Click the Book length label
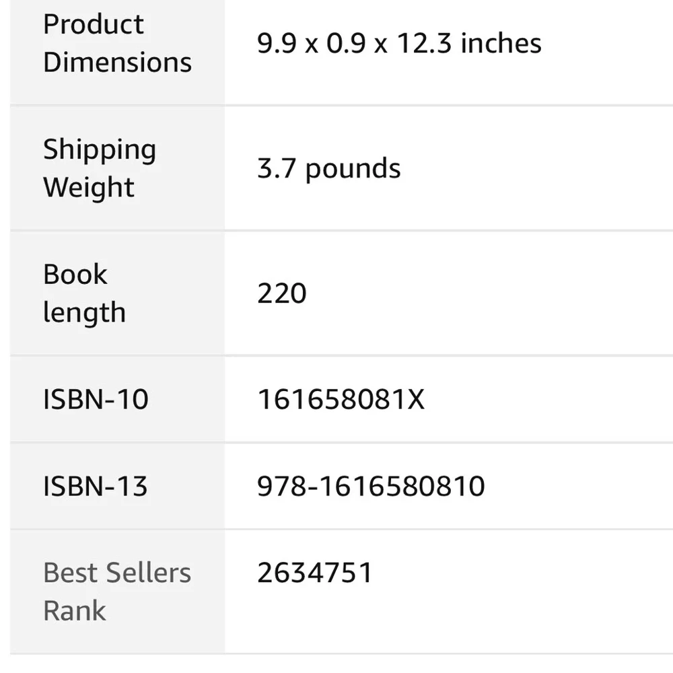Screen dimensions: 673x673 tap(85, 293)
